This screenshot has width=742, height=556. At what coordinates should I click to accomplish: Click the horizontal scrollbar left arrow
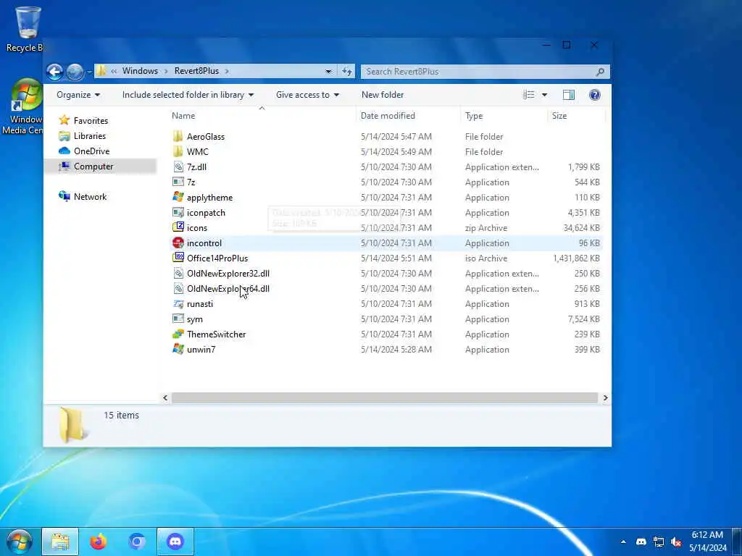click(165, 398)
